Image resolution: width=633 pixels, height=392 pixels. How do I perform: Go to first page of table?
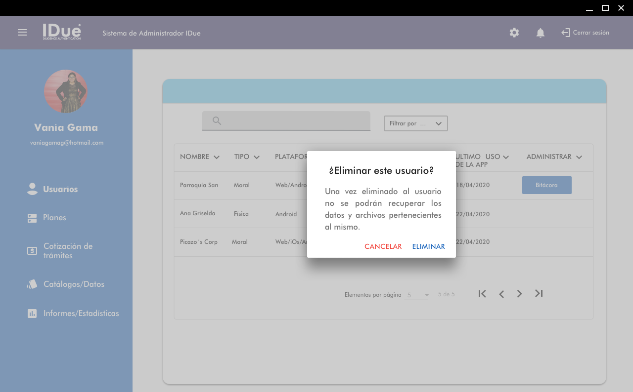[x=482, y=294]
